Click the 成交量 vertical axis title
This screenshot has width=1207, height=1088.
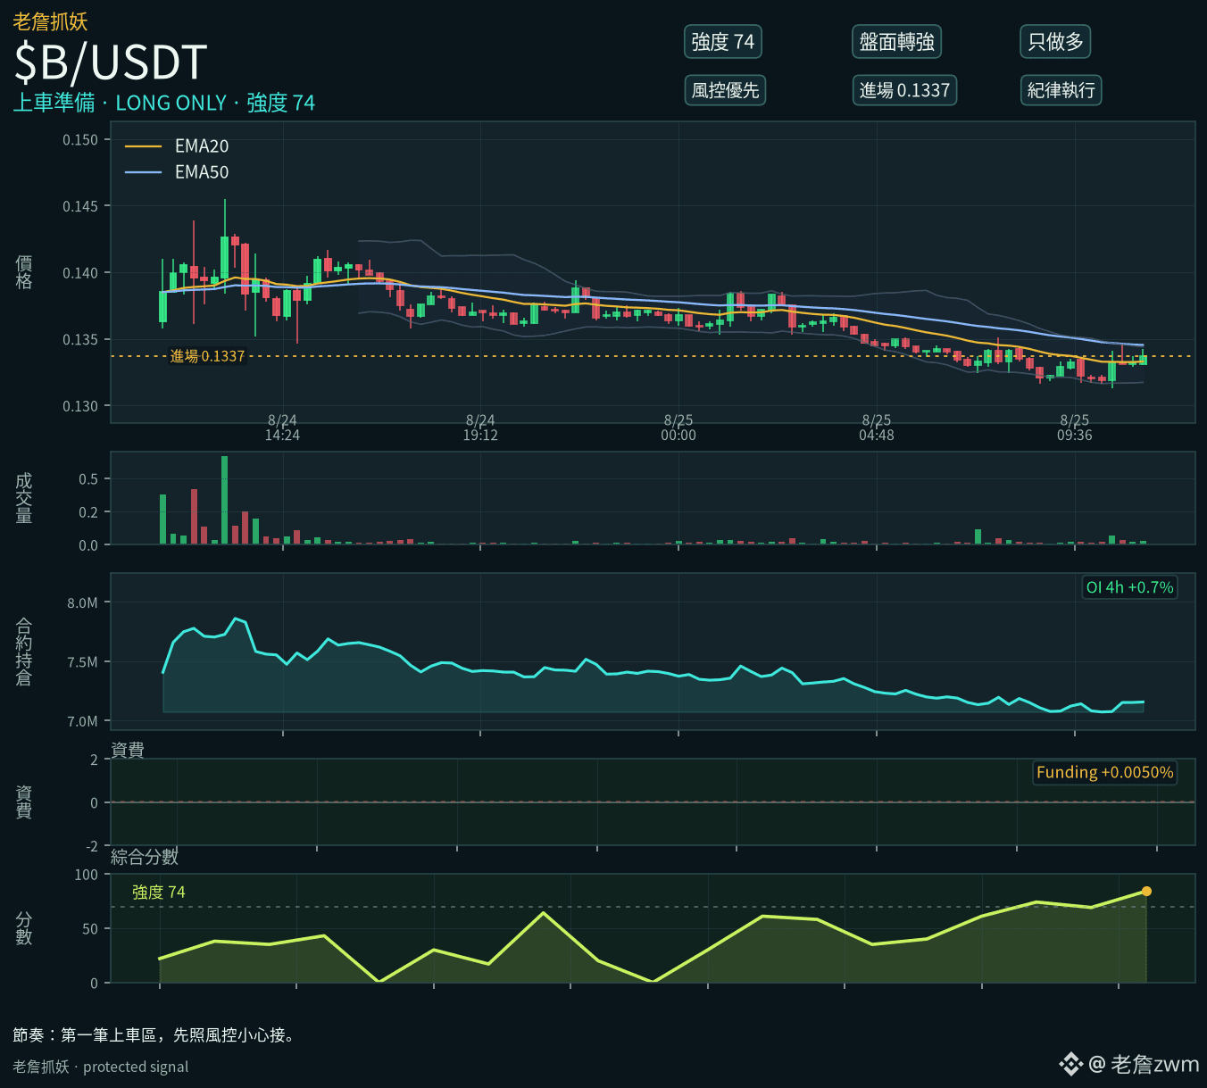[24, 498]
